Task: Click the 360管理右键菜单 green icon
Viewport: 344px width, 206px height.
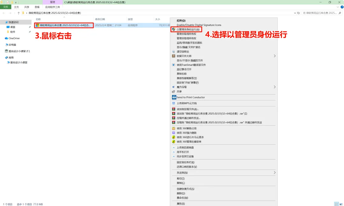Action: point(174,142)
